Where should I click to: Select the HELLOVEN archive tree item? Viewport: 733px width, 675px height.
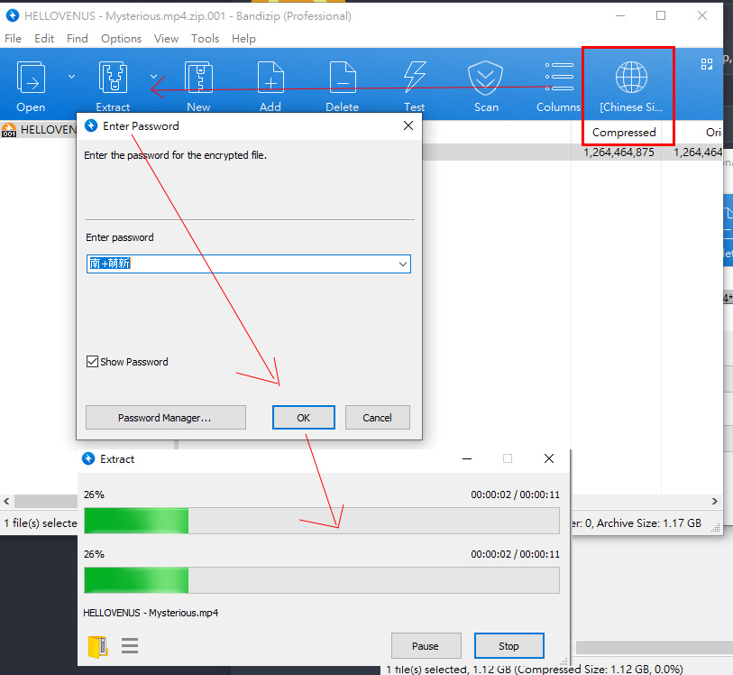click(x=40, y=130)
